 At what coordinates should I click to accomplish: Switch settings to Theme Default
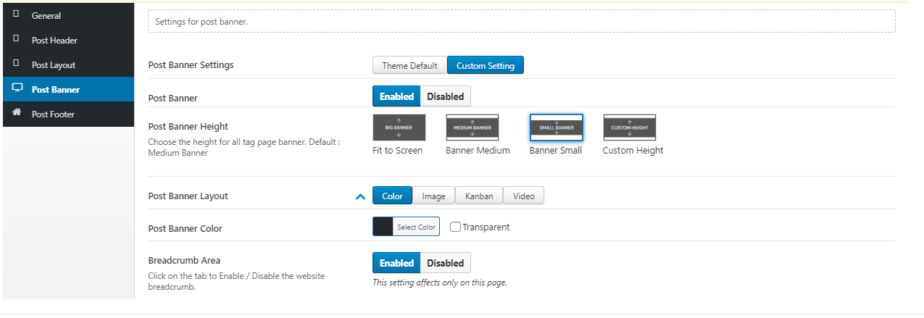tap(409, 65)
